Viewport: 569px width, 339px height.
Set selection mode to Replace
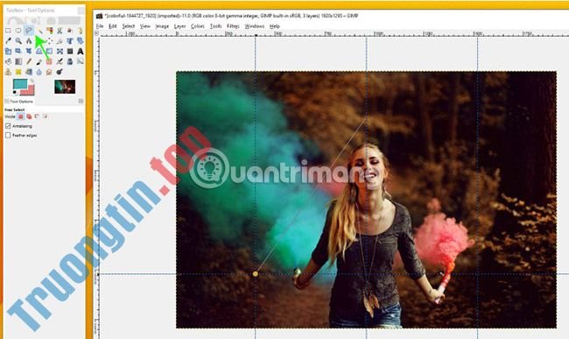point(21,117)
